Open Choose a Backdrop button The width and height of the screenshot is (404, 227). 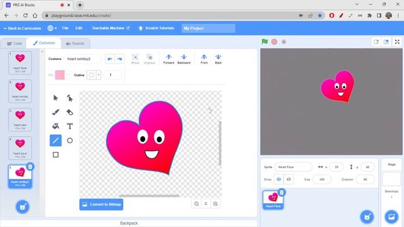coord(391,217)
